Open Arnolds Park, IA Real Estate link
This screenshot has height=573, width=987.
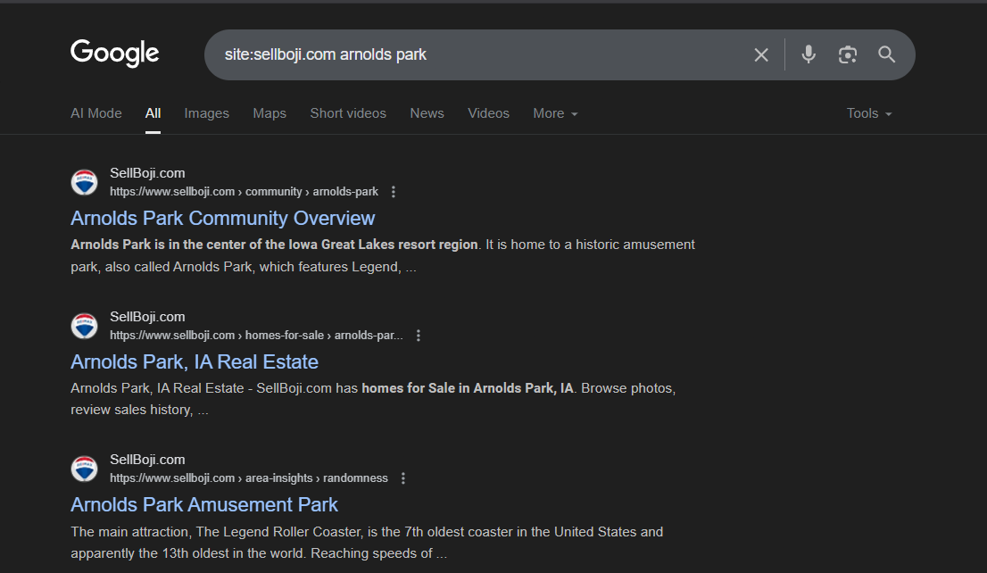[x=194, y=361]
